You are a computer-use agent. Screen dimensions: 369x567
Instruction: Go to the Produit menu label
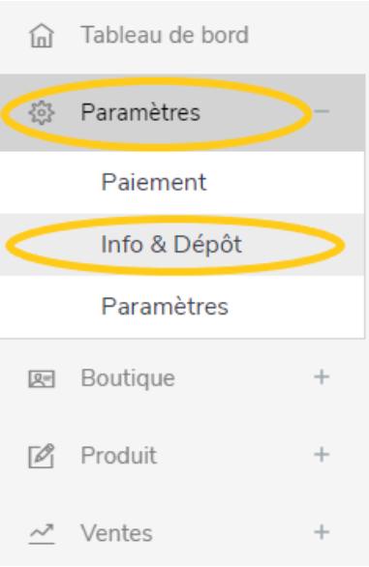click(x=119, y=456)
